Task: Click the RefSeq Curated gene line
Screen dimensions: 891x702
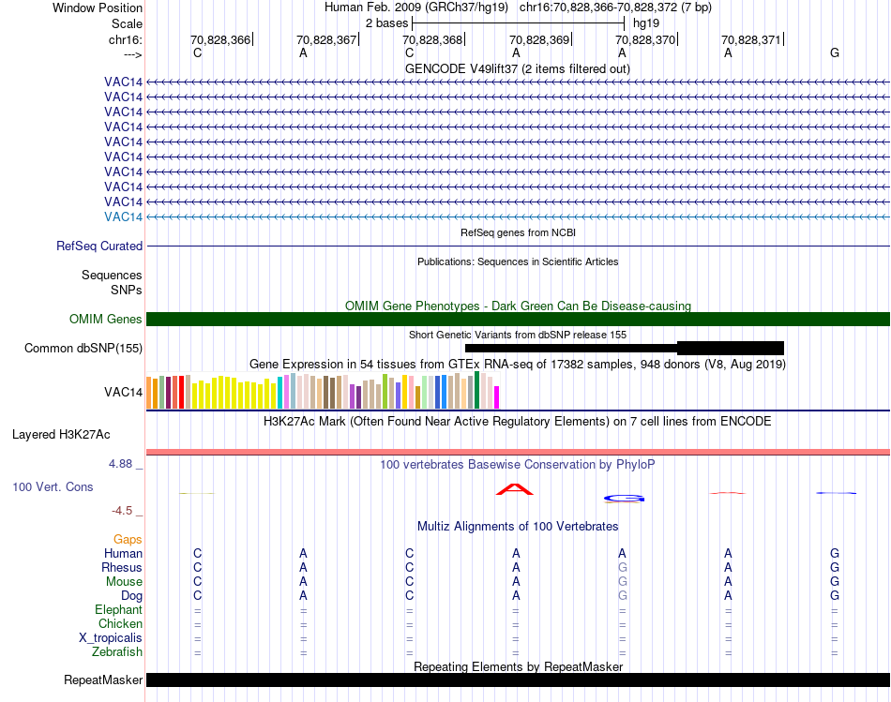Action: coord(518,246)
